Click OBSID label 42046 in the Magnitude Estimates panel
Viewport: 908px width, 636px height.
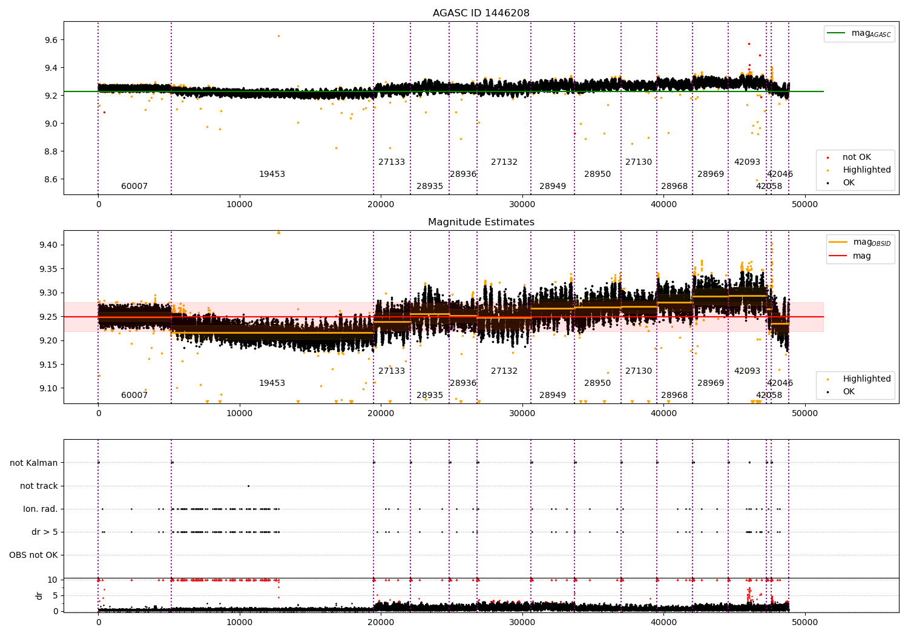780,383
